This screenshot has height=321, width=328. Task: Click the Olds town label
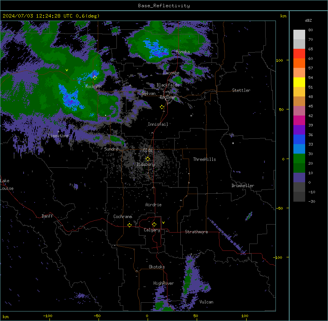point(148,150)
